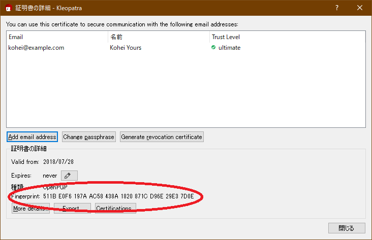Open the question mark help button
Image resolution: width=372 pixels, height=240 pixels.
337,8
